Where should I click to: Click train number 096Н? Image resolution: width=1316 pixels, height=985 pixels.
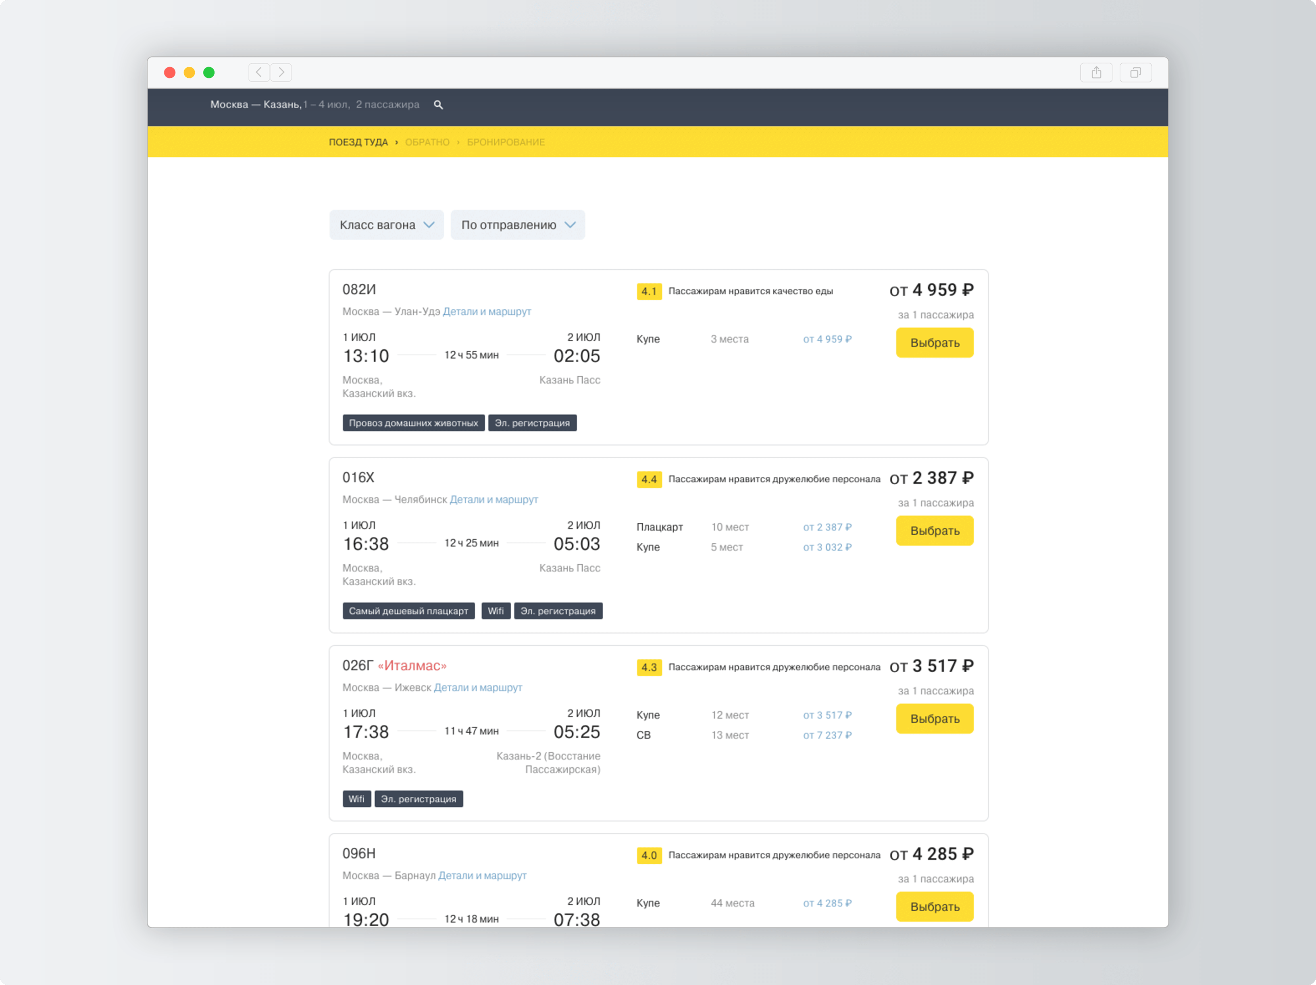point(359,854)
